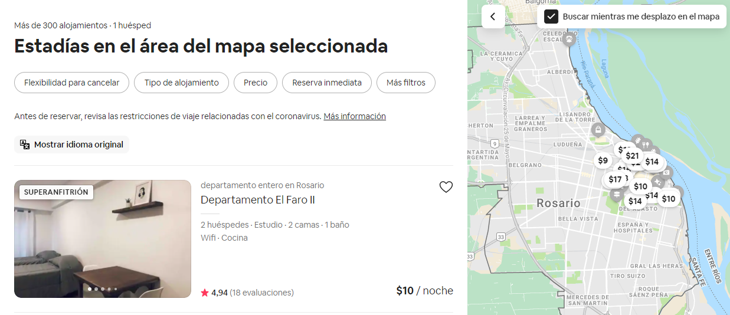Open the Precio filter dropdown
Viewport: 730px width, 315px height.
256,83
